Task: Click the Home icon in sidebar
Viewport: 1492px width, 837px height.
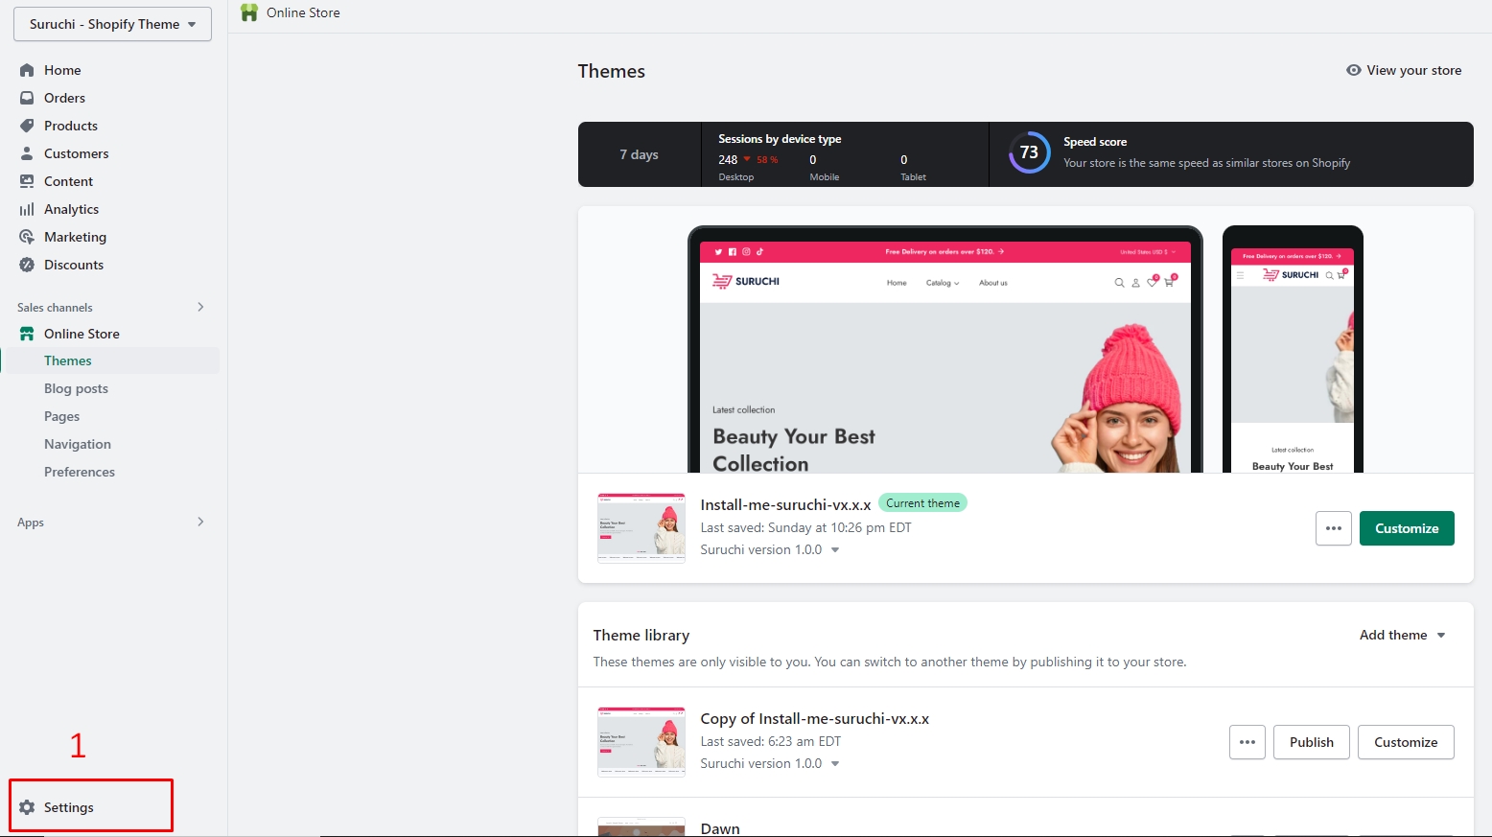Action: pos(27,70)
